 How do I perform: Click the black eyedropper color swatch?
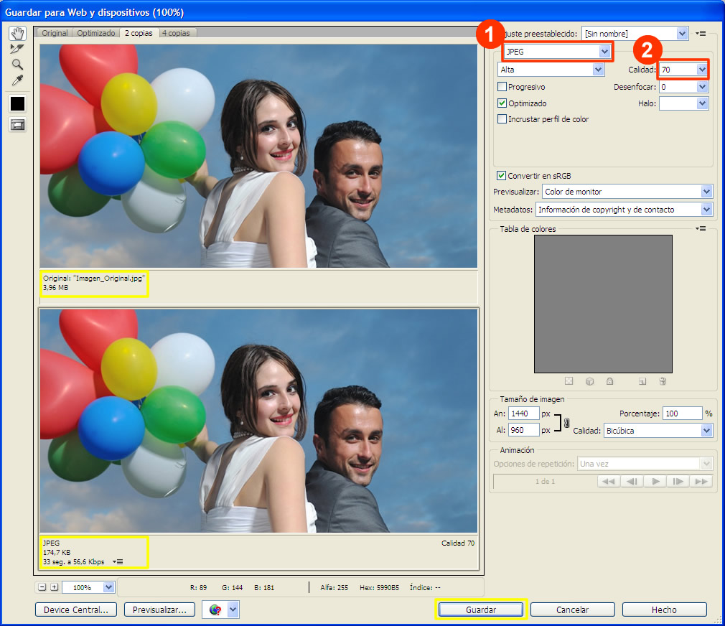pyautogui.click(x=17, y=103)
